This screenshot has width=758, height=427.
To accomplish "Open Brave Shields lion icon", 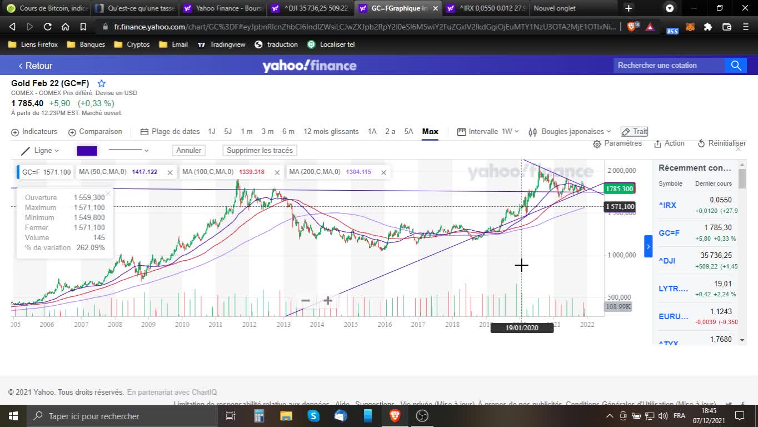I will 632,27.
